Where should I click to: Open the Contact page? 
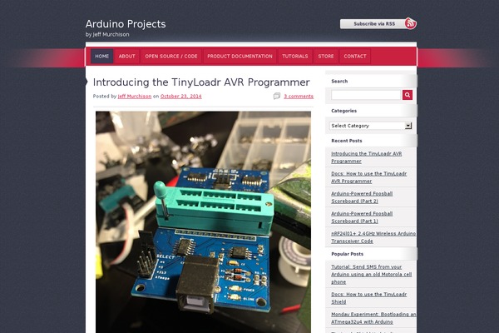tap(355, 57)
